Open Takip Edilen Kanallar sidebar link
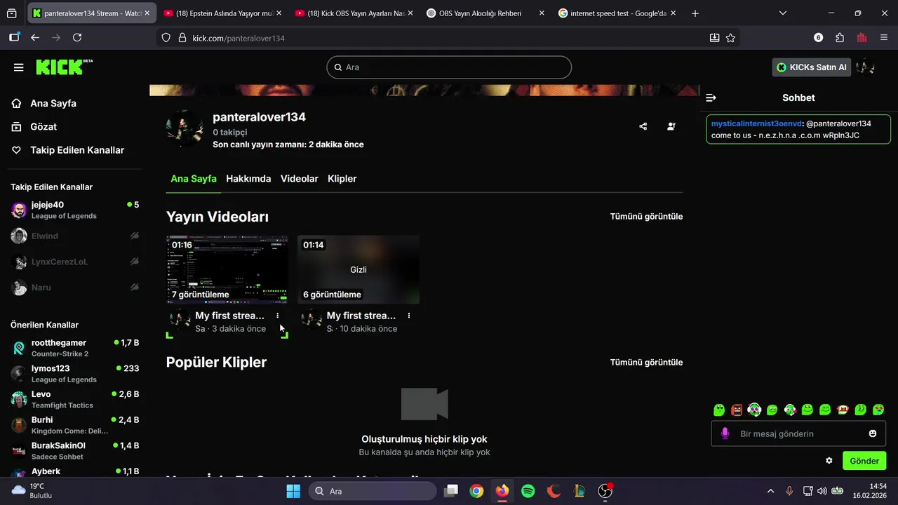This screenshot has width=898, height=505. [x=76, y=150]
